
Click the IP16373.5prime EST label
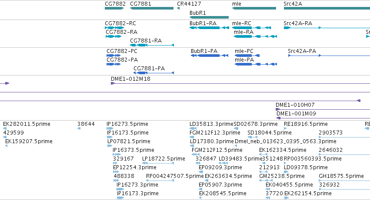pyautogui.click(x=133, y=150)
